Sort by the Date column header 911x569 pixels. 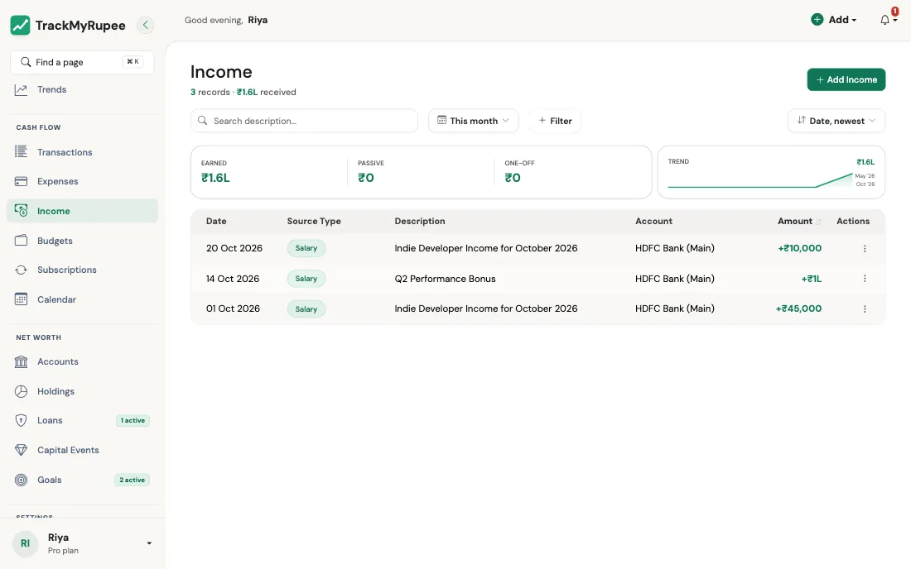pyautogui.click(x=216, y=221)
